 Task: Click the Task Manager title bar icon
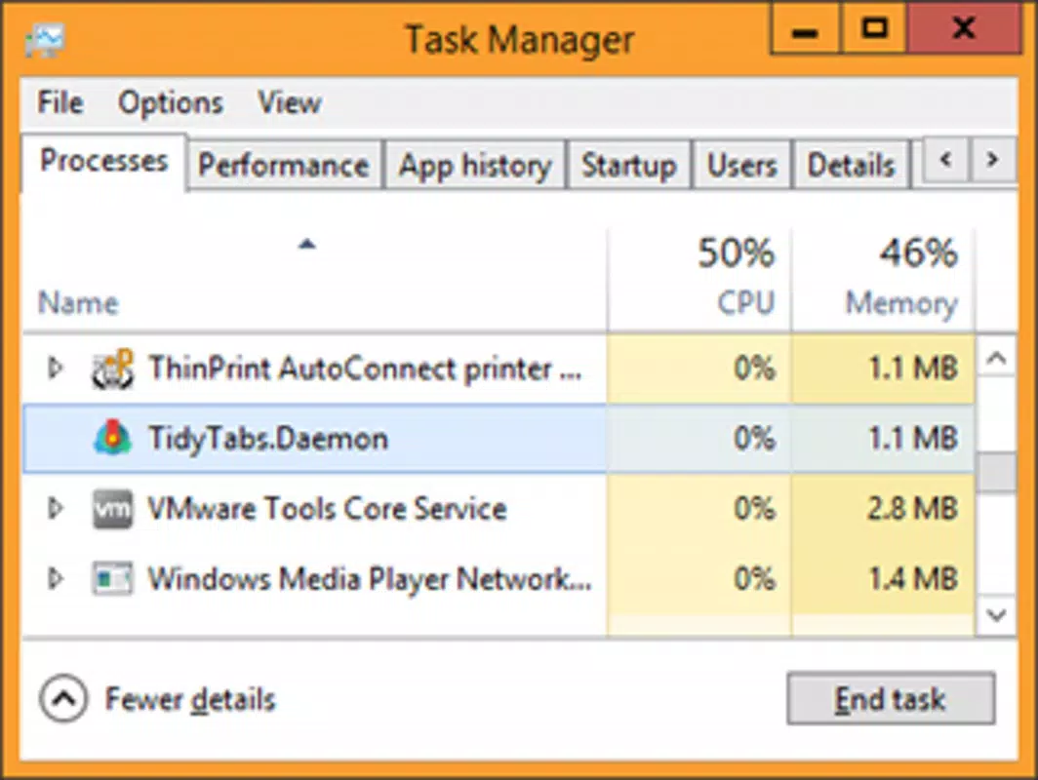[x=45, y=40]
